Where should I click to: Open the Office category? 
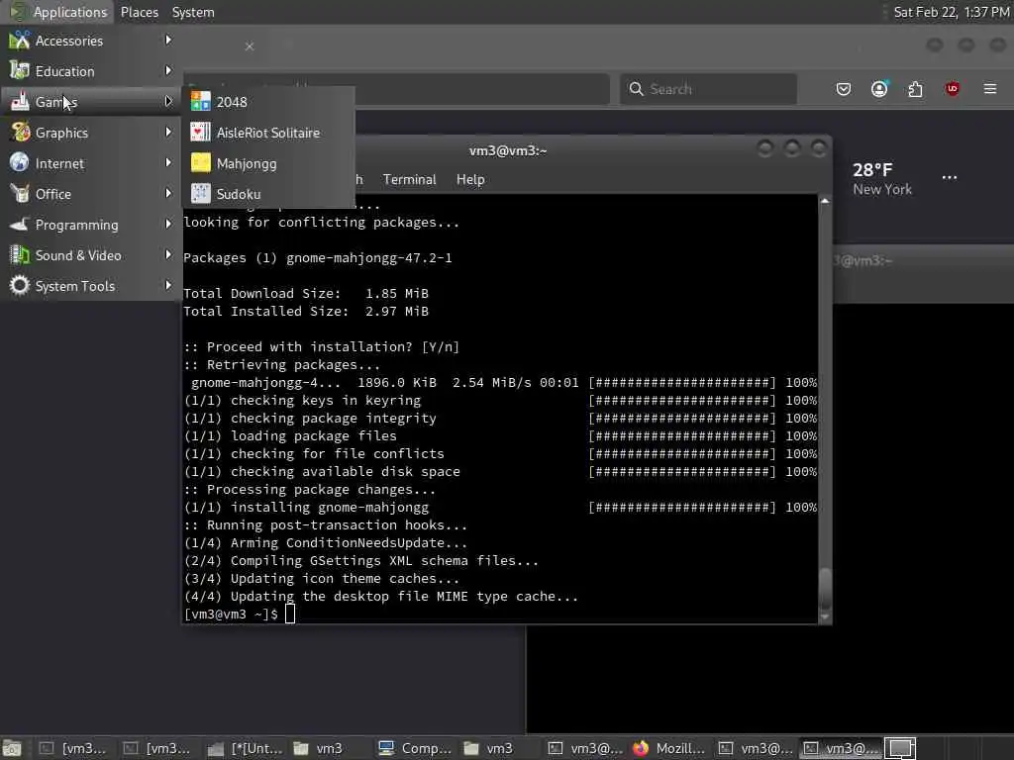91,194
